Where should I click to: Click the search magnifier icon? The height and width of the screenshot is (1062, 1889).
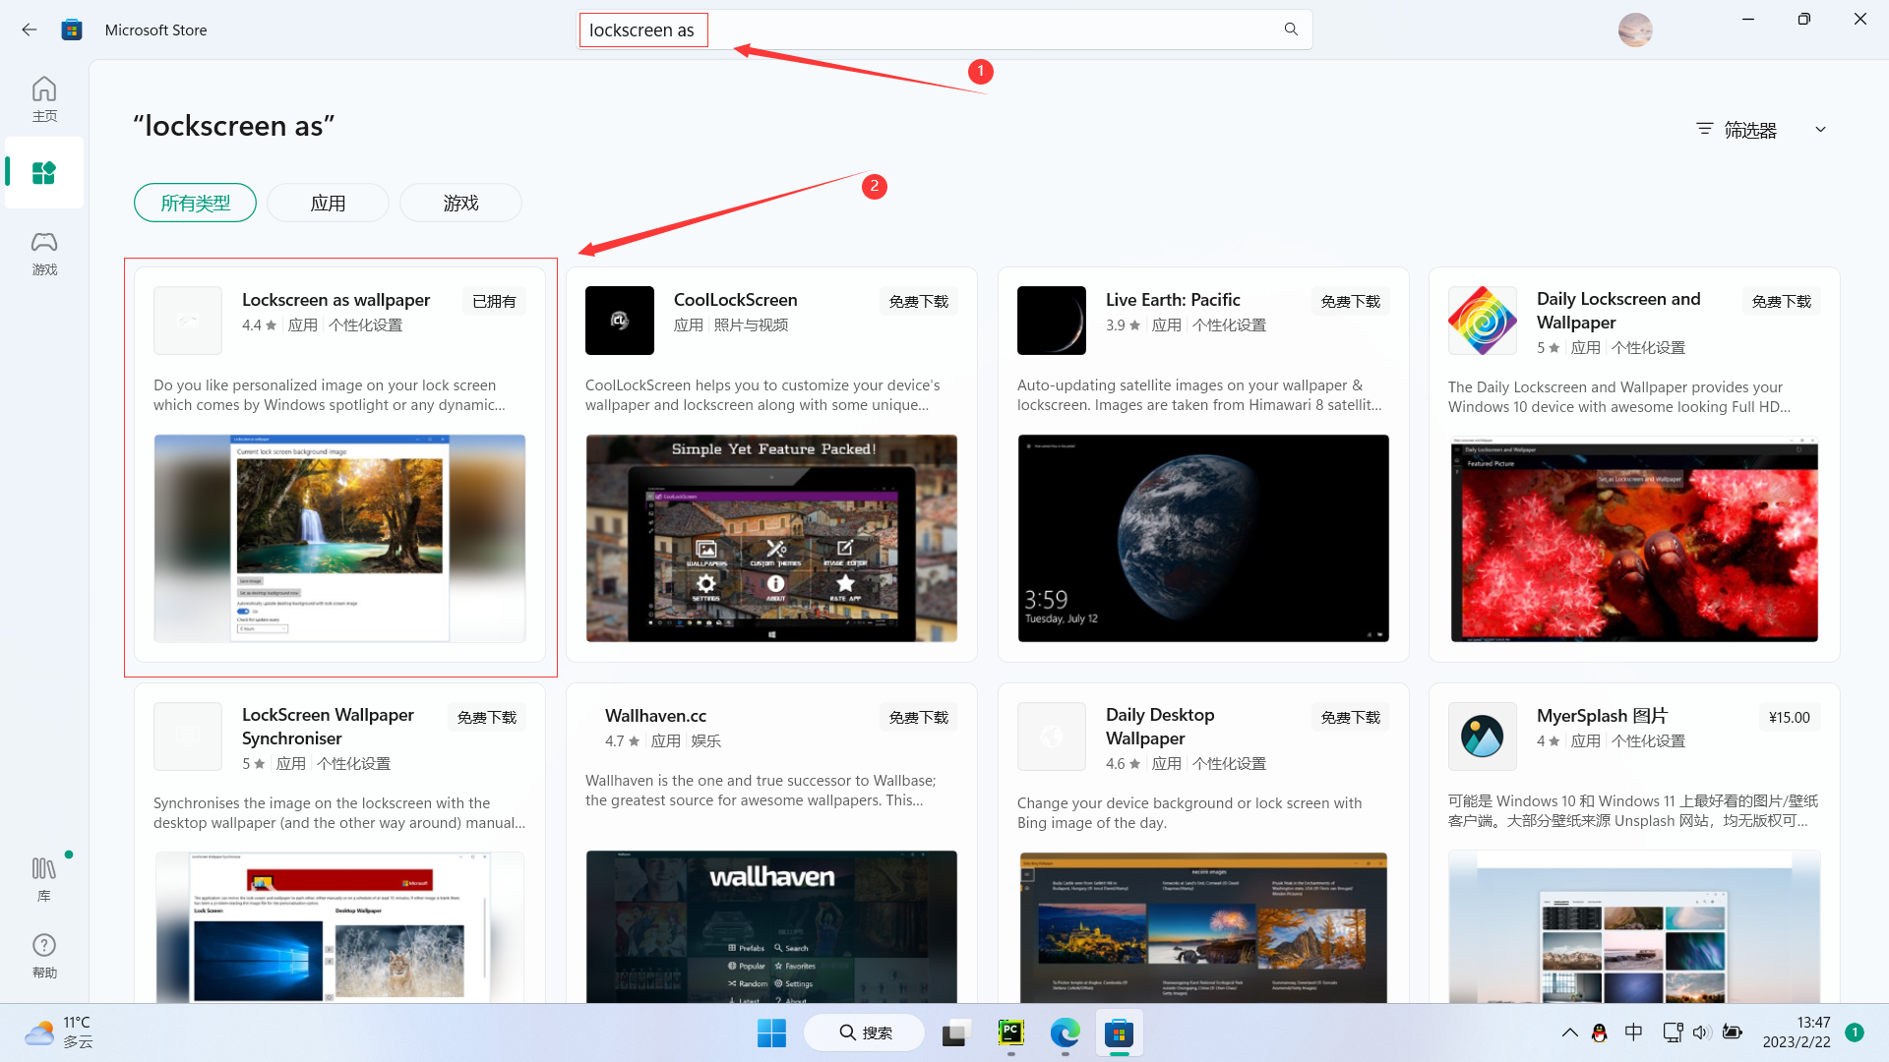pyautogui.click(x=1291, y=29)
